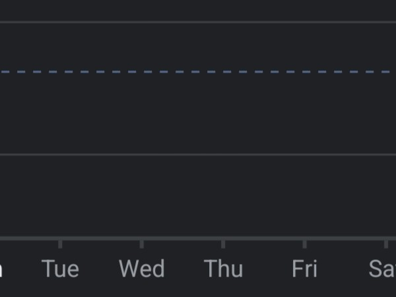Click the partially visible Sat label

[383, 269]
